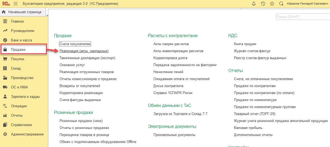Image resolution: width=330 pixels, height=147 pixels.
Task: Click the Администрирование gear icon
Action: pos(5,134)
